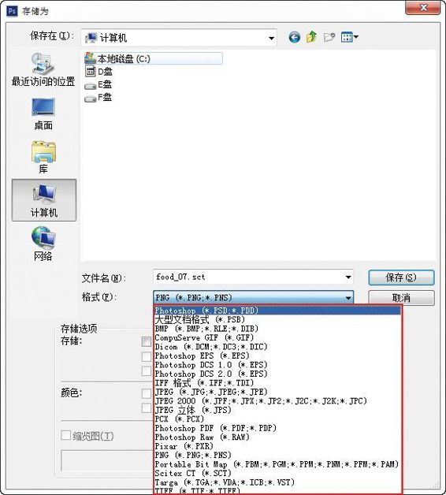This screenshot has height=495, width=446.
Task: Go to Desktop (桌面) in sidebar
Action: click(43, 114)
